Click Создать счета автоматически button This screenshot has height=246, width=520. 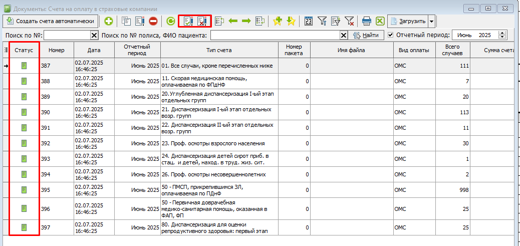(51, 21)
